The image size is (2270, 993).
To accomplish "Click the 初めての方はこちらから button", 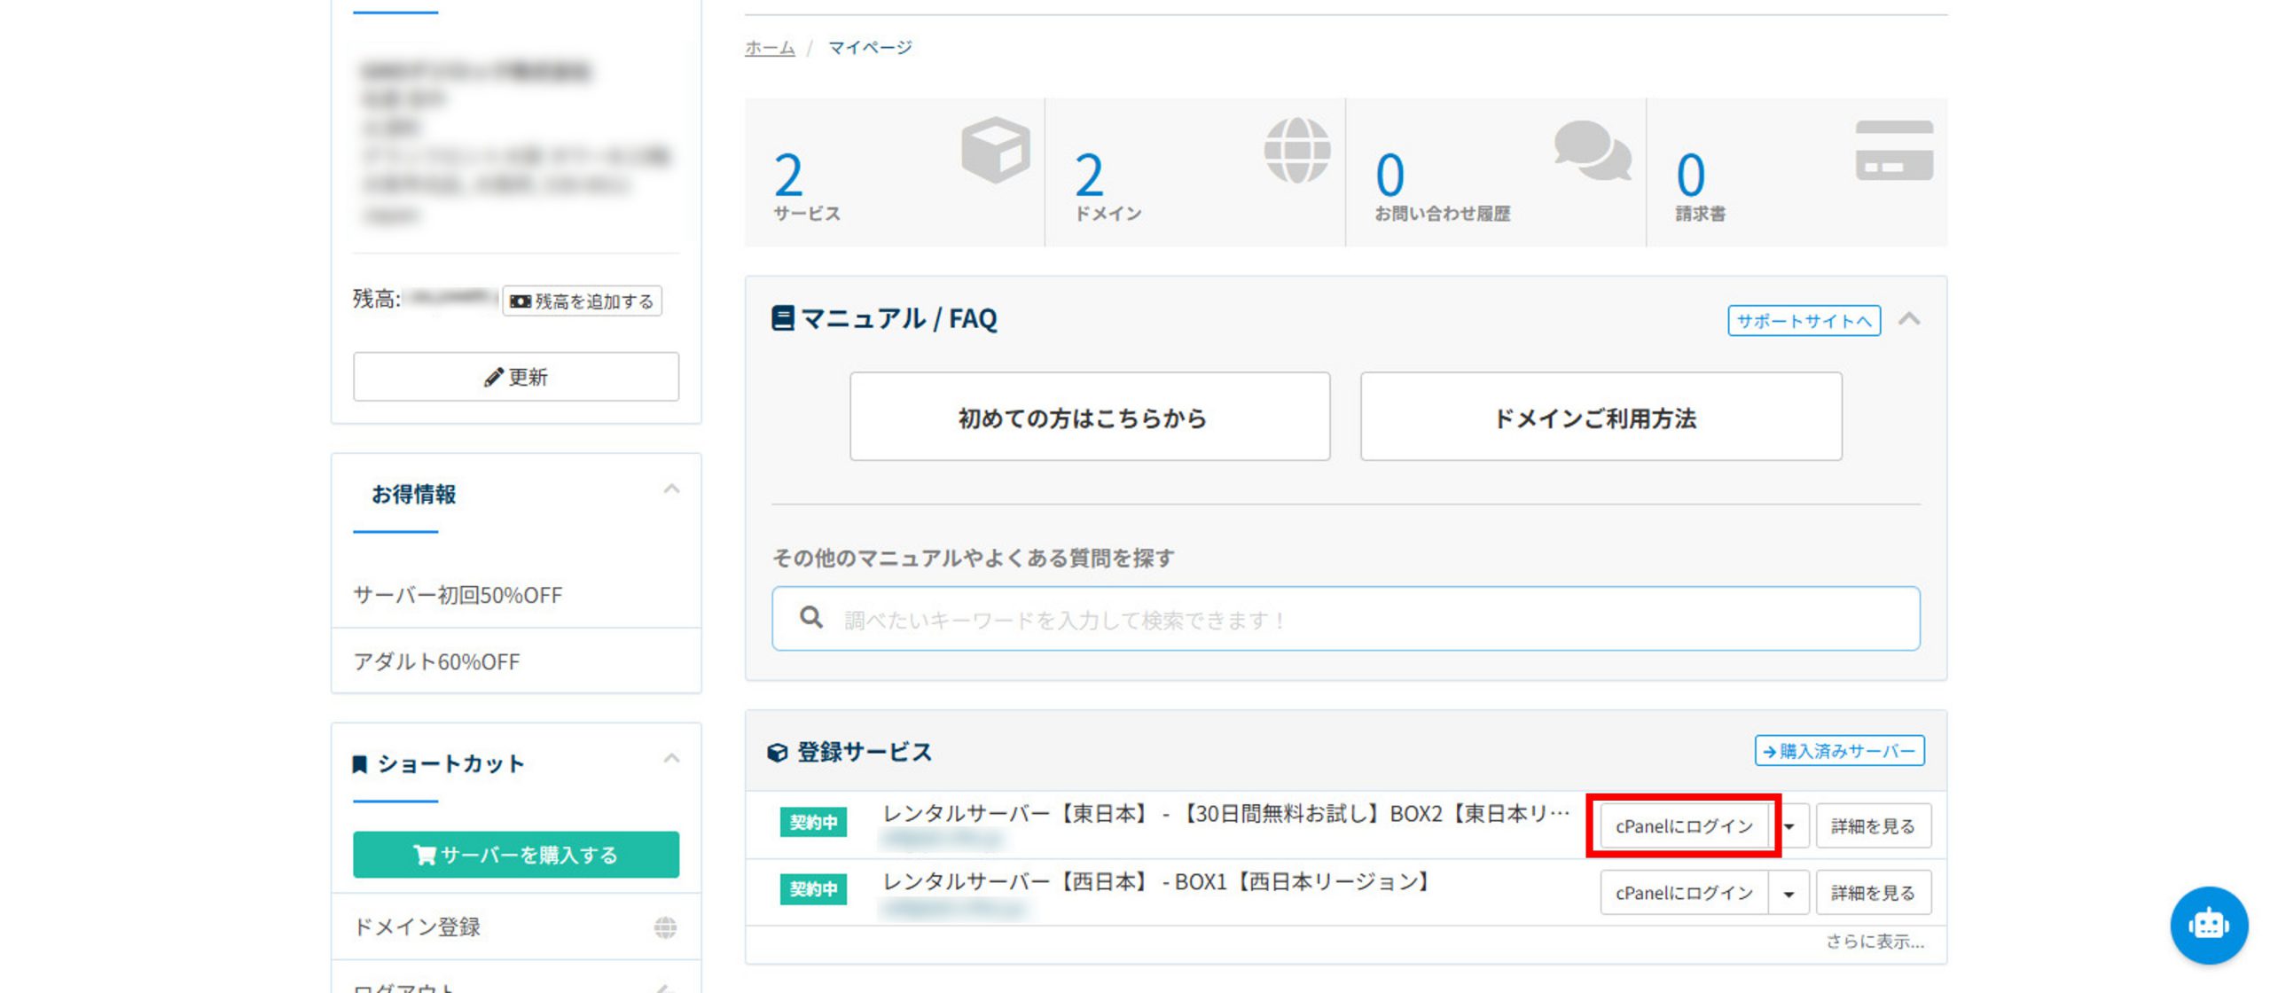I will [1089, 416].
